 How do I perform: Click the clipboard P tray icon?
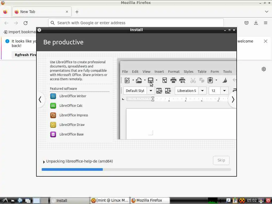(x=235, y=201)
